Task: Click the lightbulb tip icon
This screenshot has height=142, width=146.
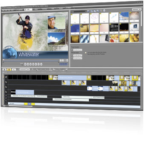Action: pos(86,53)
